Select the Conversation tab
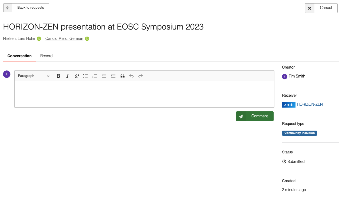This screenshot has width=342, height=197. point(19,56)
